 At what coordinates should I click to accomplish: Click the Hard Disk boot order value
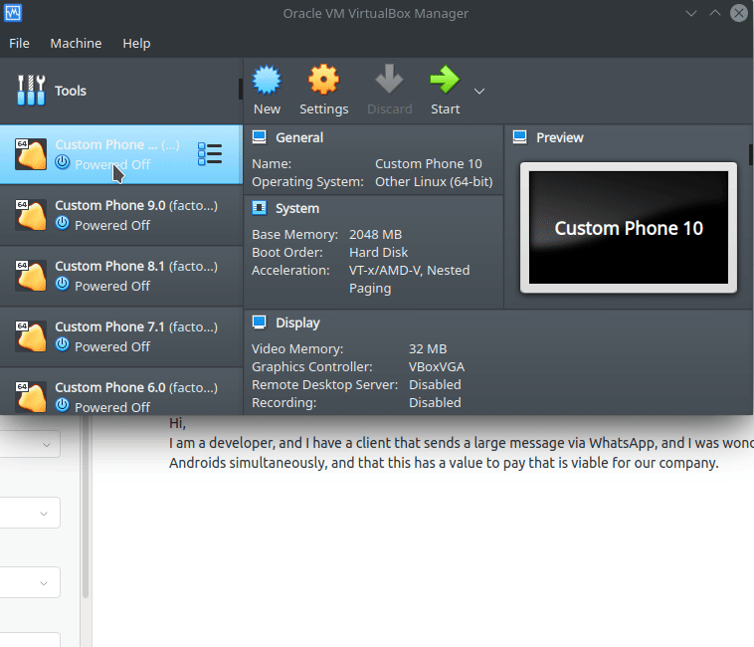click(x=378, y=253)
